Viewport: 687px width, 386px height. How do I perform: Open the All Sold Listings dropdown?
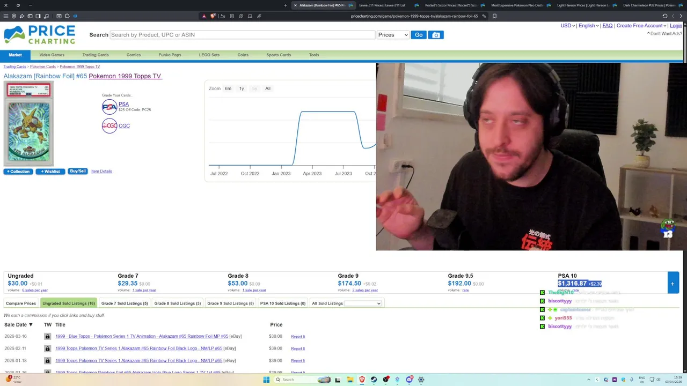click(363, 303)
